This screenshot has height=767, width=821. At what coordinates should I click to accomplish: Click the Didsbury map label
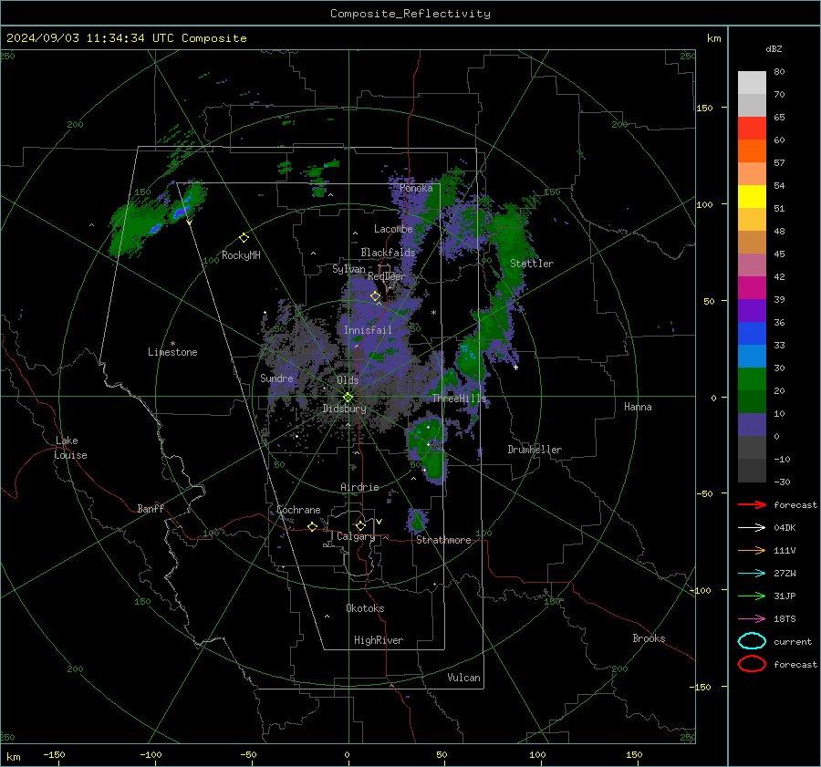tap(344, 409)
